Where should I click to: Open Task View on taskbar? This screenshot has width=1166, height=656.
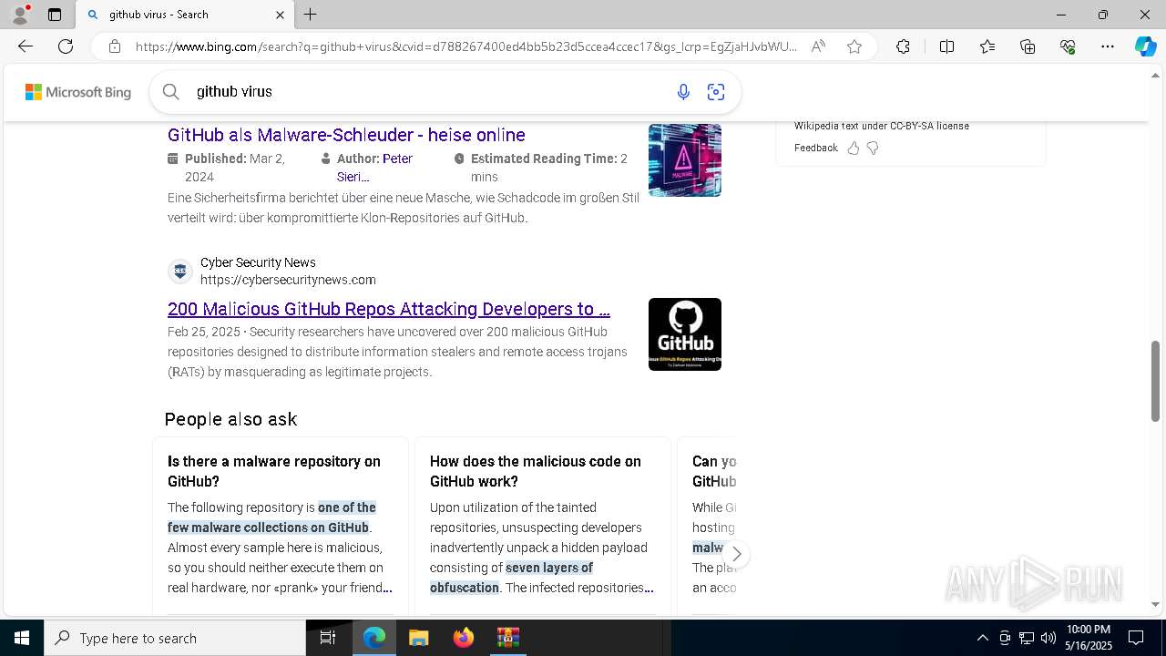[x=328, y=638]
